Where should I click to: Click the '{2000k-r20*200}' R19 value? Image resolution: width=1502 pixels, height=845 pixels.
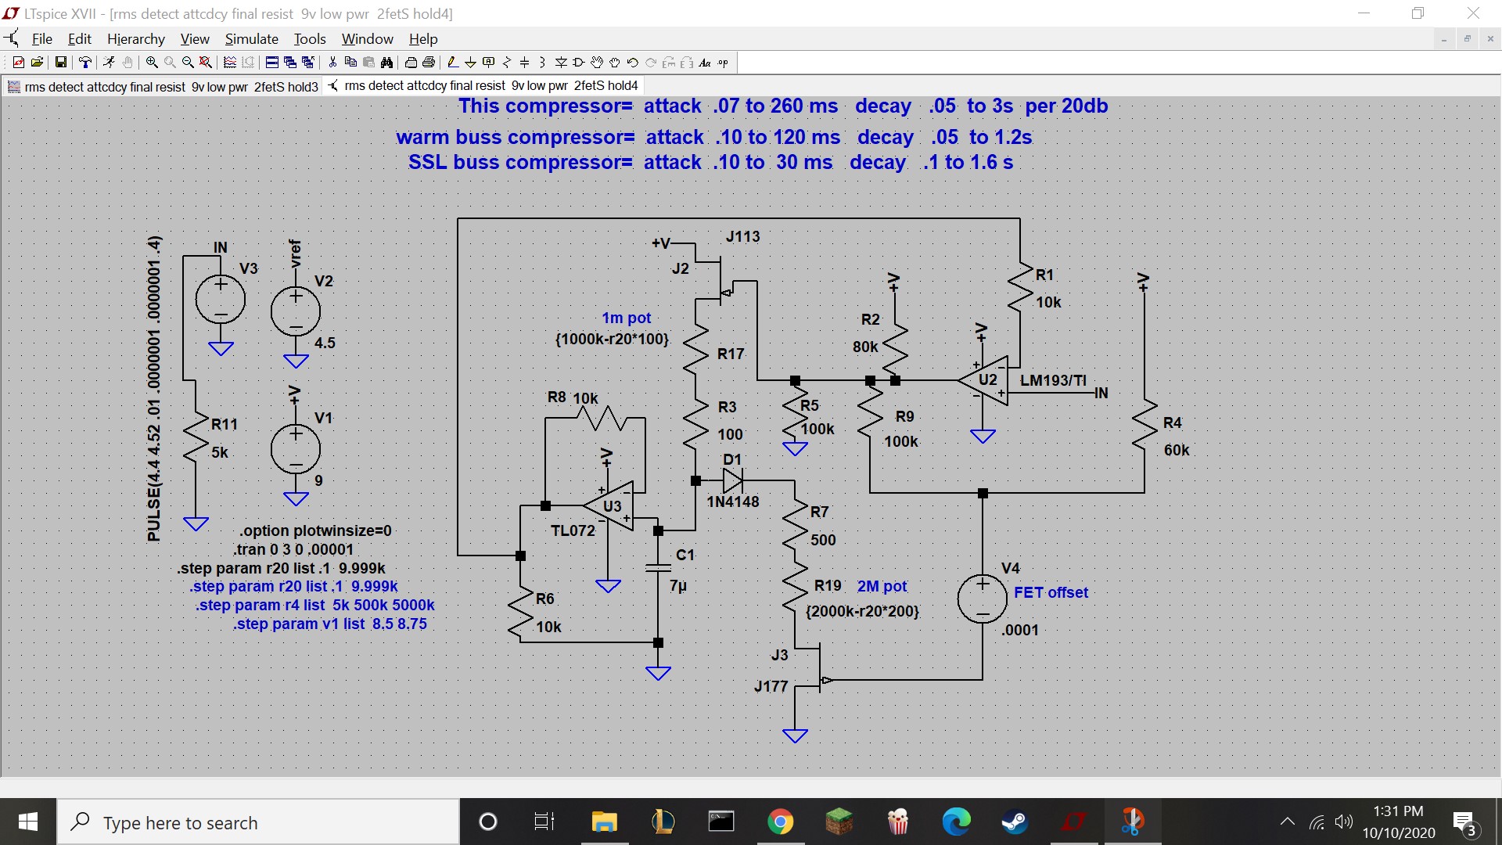(x=862, y=611)
